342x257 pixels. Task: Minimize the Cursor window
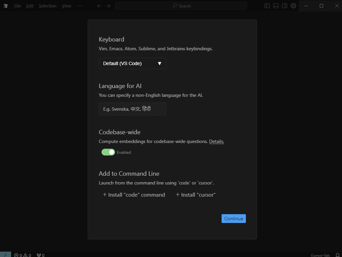coord(306,6)
